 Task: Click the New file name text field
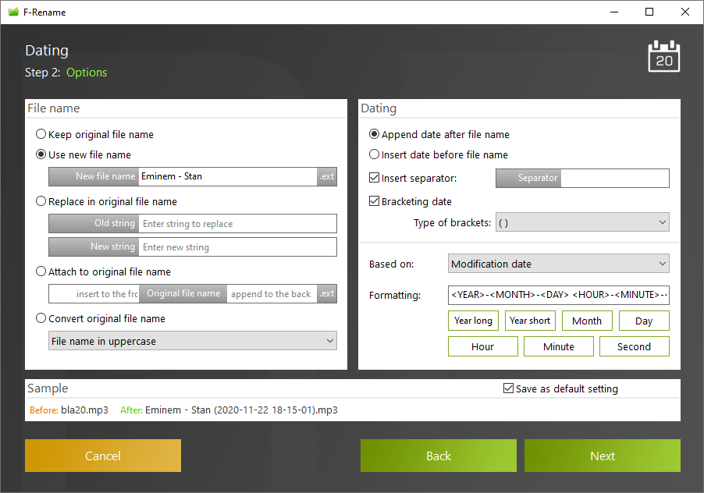pyautogui.click(x=228, y=176)
